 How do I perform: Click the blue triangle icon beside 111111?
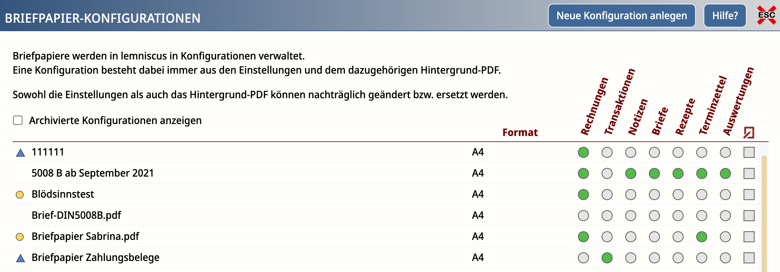click(21, 153)
